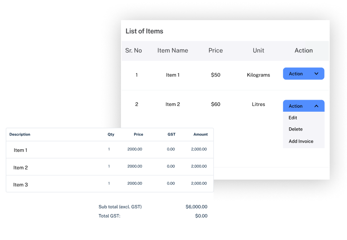This screenshot has height=240, width=347.
Task: Click the up chevron in Item 2's Action button
Action: (x=316, y=106)
